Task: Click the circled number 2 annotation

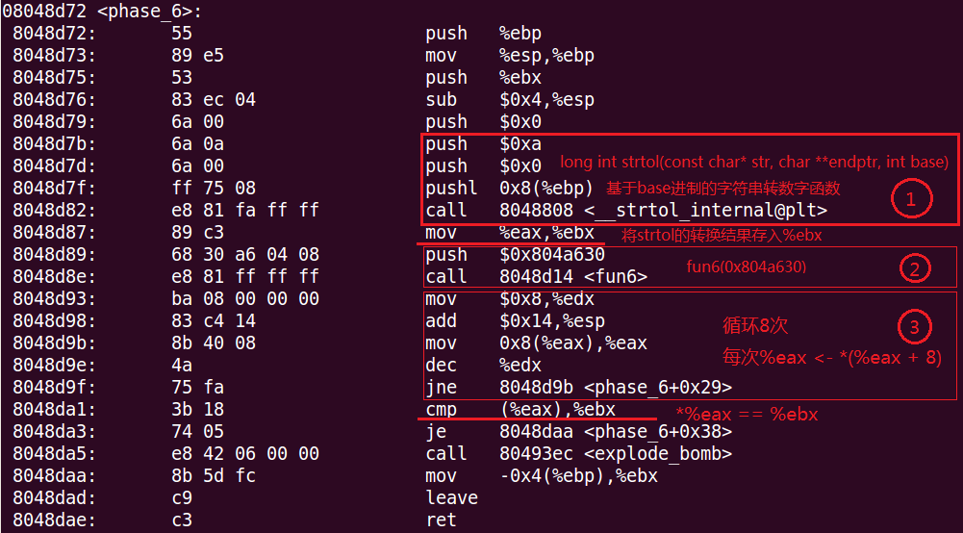Action: (914, 268)
